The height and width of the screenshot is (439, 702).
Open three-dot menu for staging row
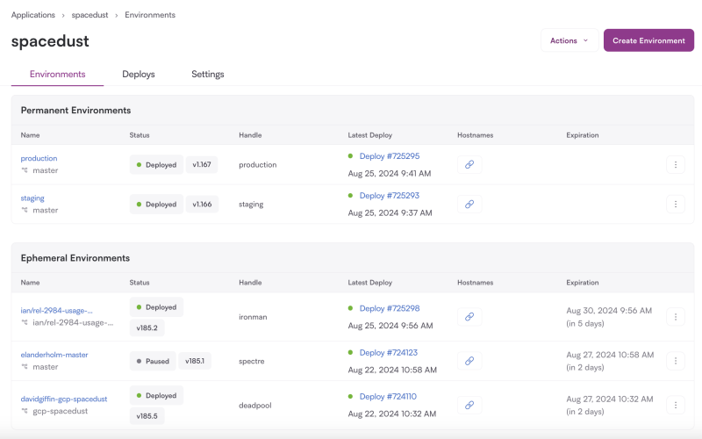675,204
